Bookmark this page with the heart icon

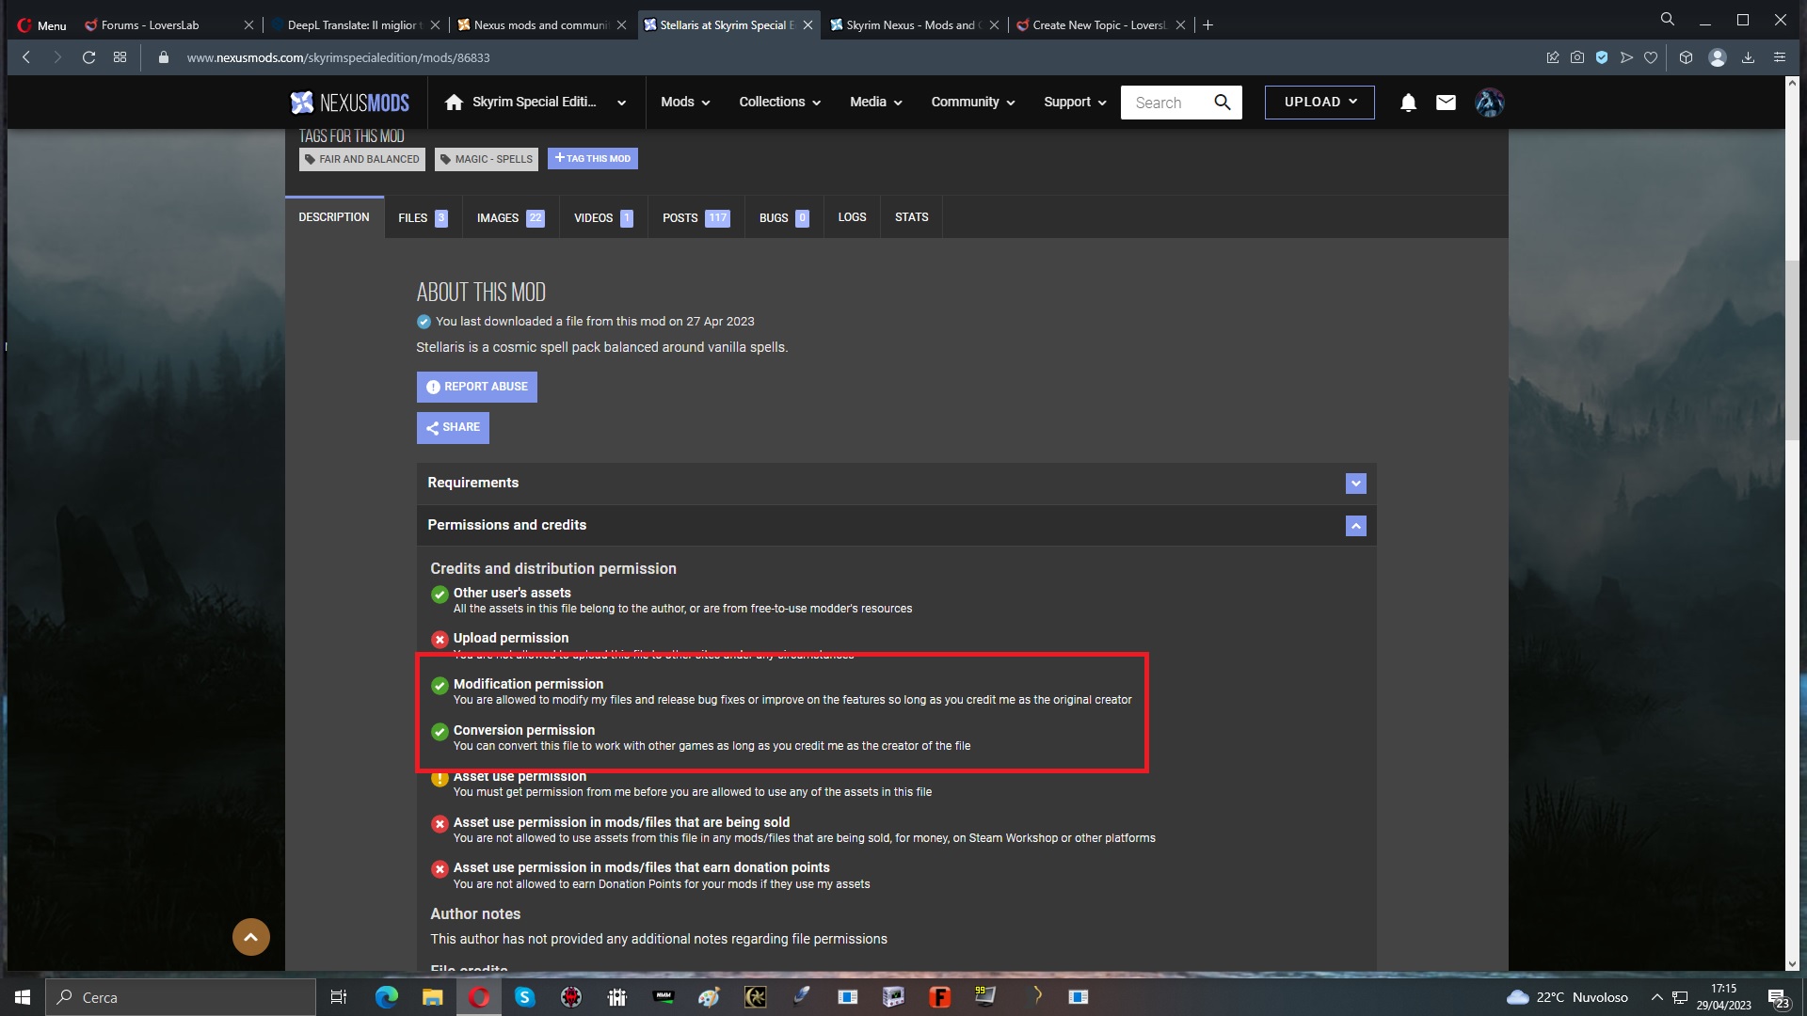tap(1651, 57)
